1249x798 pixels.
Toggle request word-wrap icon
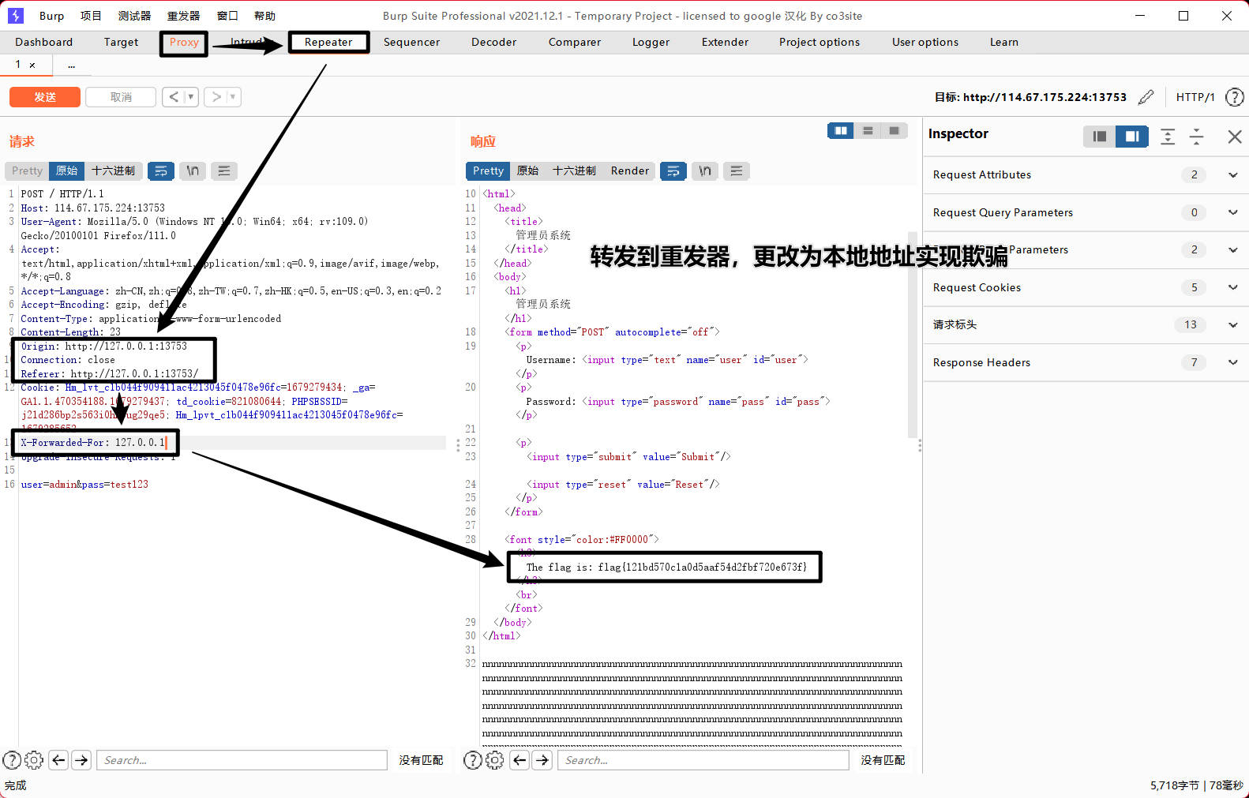(x=161, y=170)
